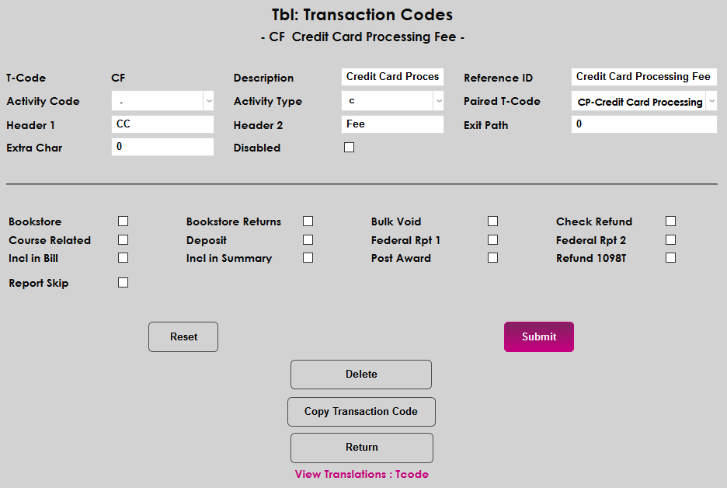Enable the Report Skip option
This screenshot has width=727, height=488.
[123, 282]
